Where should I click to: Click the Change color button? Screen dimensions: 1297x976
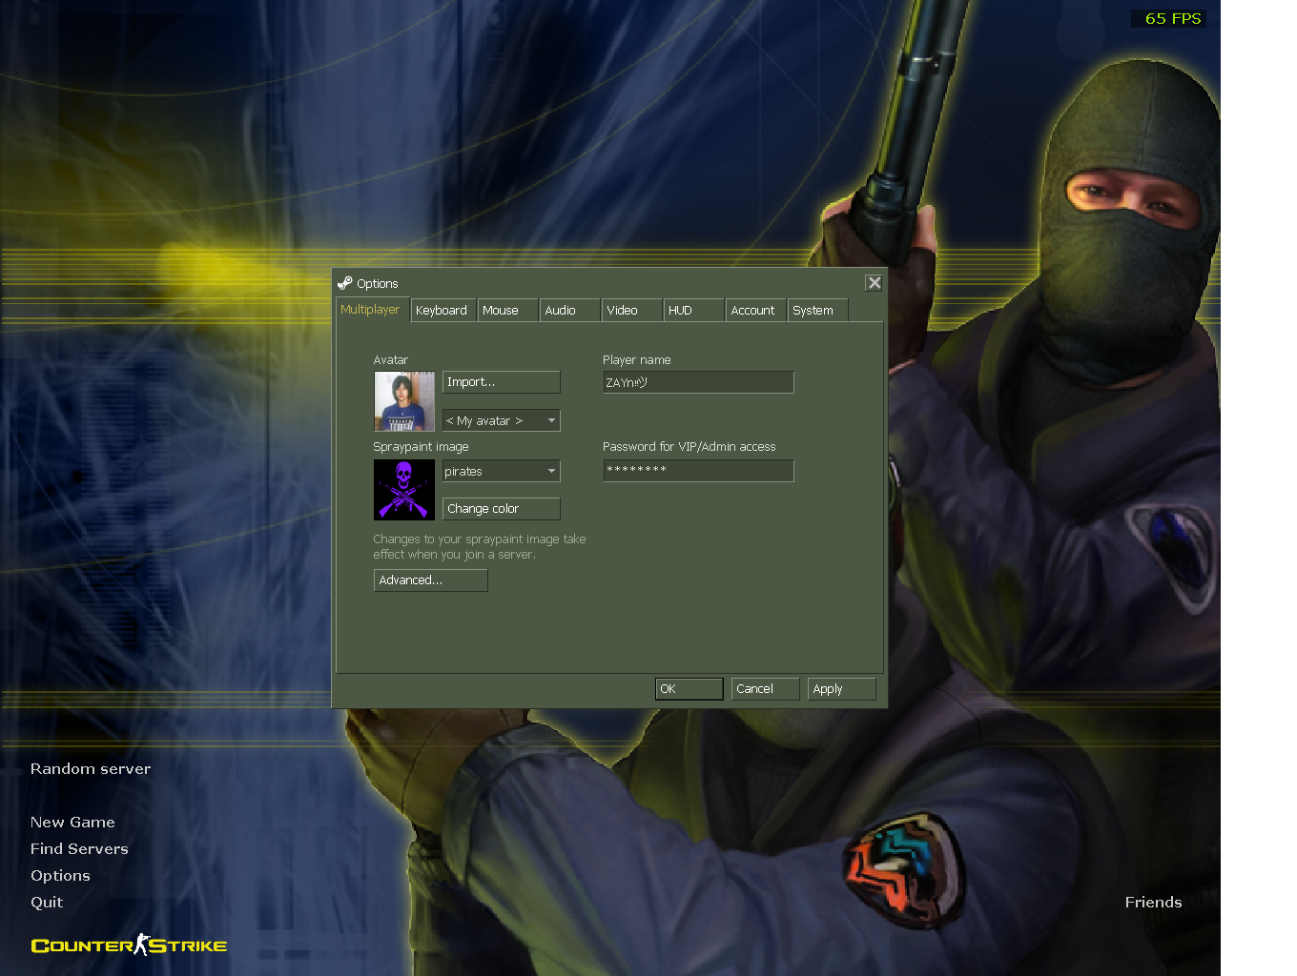click(x=502, y=509)
